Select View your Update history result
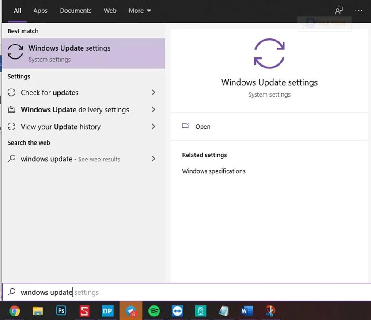The height and width of the screenshot is (320, 371). 83,127
